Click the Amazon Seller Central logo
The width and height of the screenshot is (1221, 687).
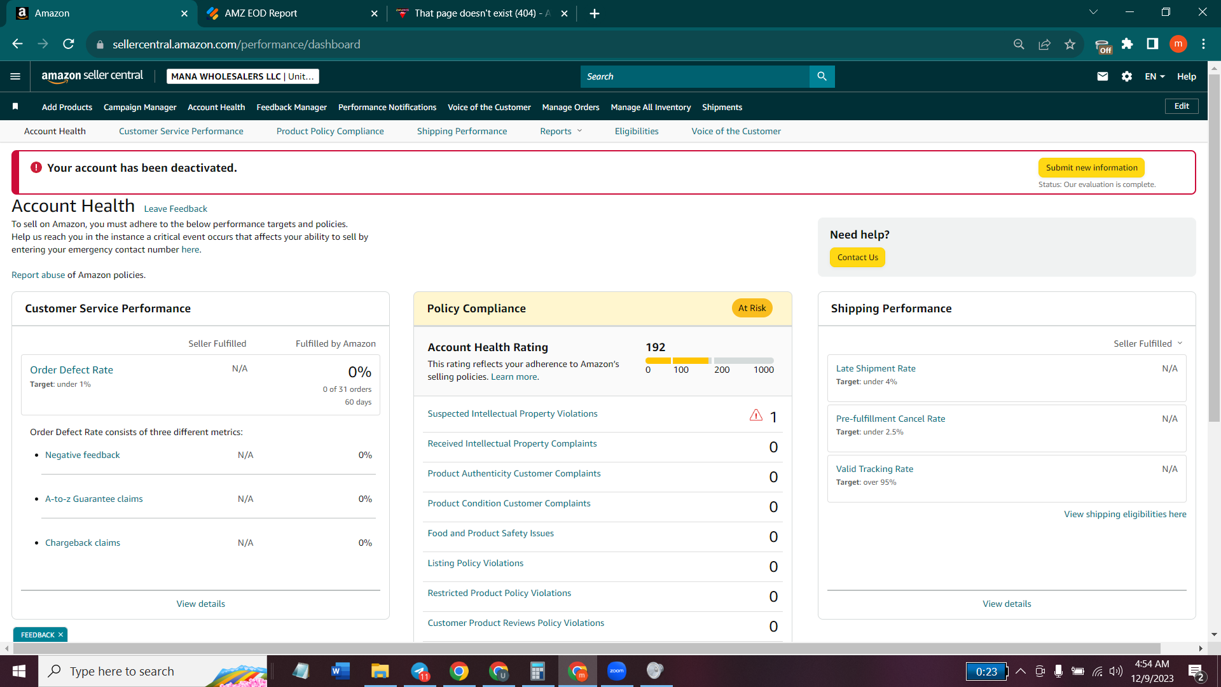[92, 76]
